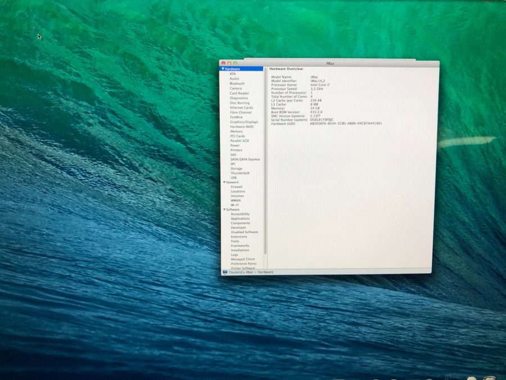
Task: Close the iMac System Information window
Action: pos(223,63)
